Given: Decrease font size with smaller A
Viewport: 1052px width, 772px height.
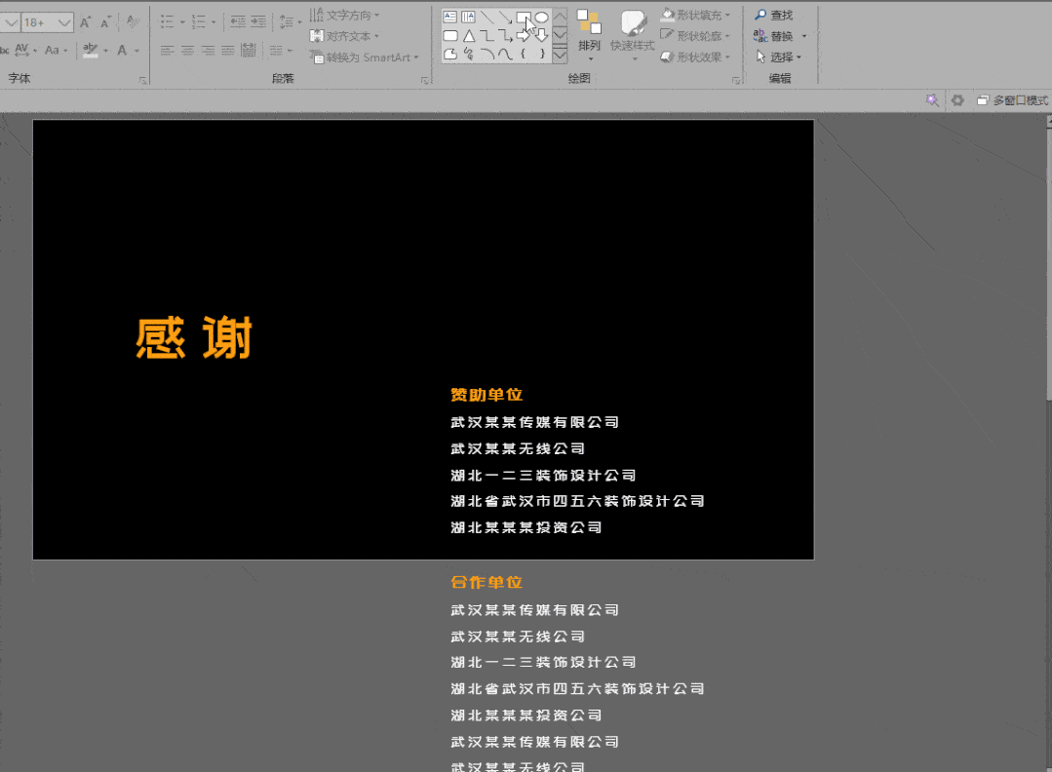Looking at the screenshot, I should click(105, 22).
